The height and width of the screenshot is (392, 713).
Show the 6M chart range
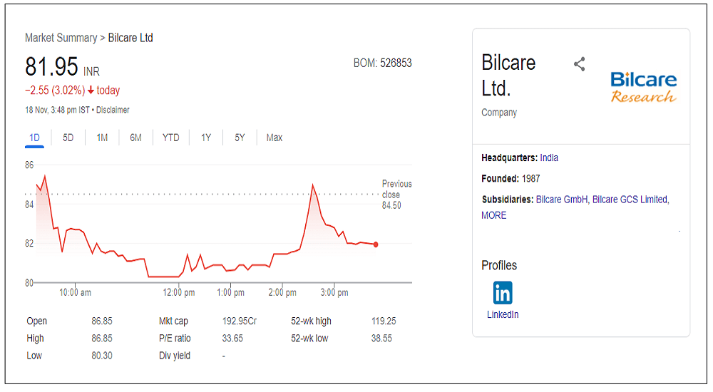pos(136,138)
